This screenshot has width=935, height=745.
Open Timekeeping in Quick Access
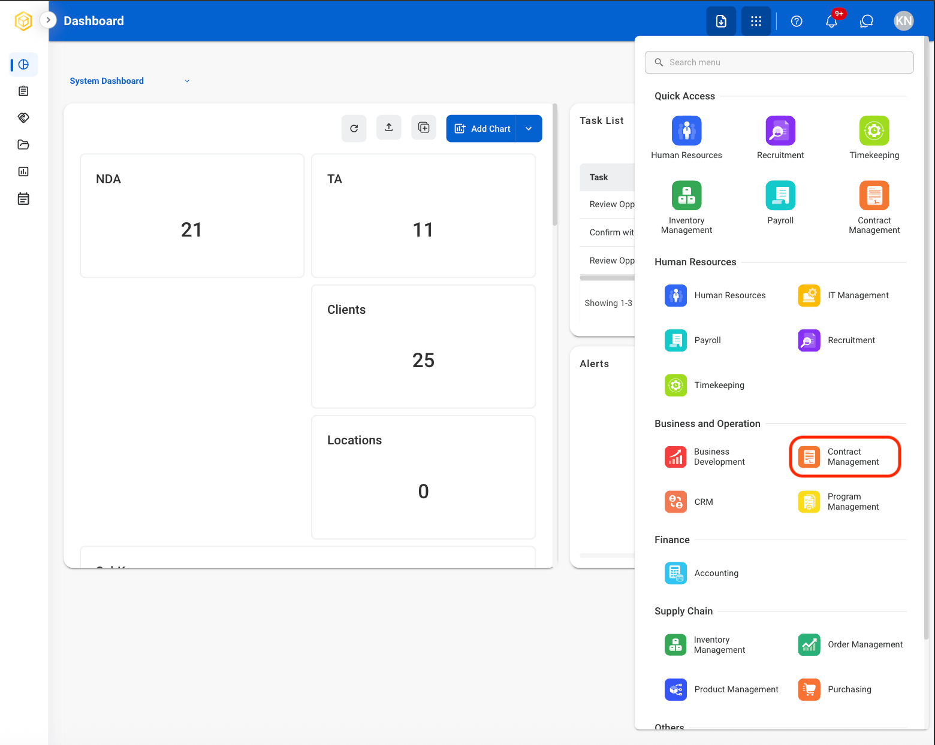coord(874,138)
